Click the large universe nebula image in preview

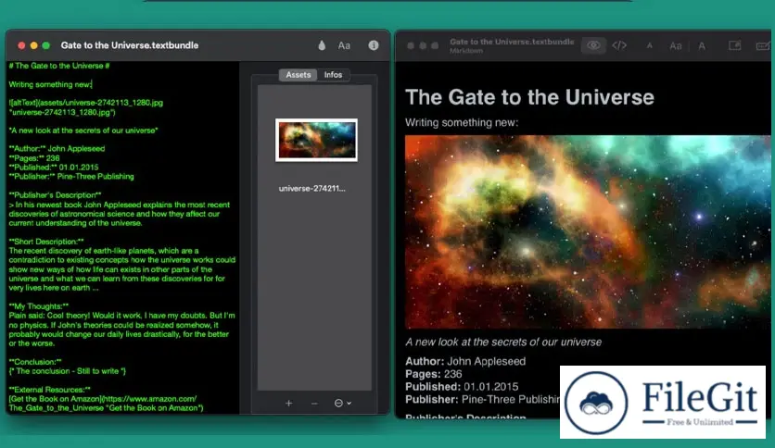pos(588,232)
